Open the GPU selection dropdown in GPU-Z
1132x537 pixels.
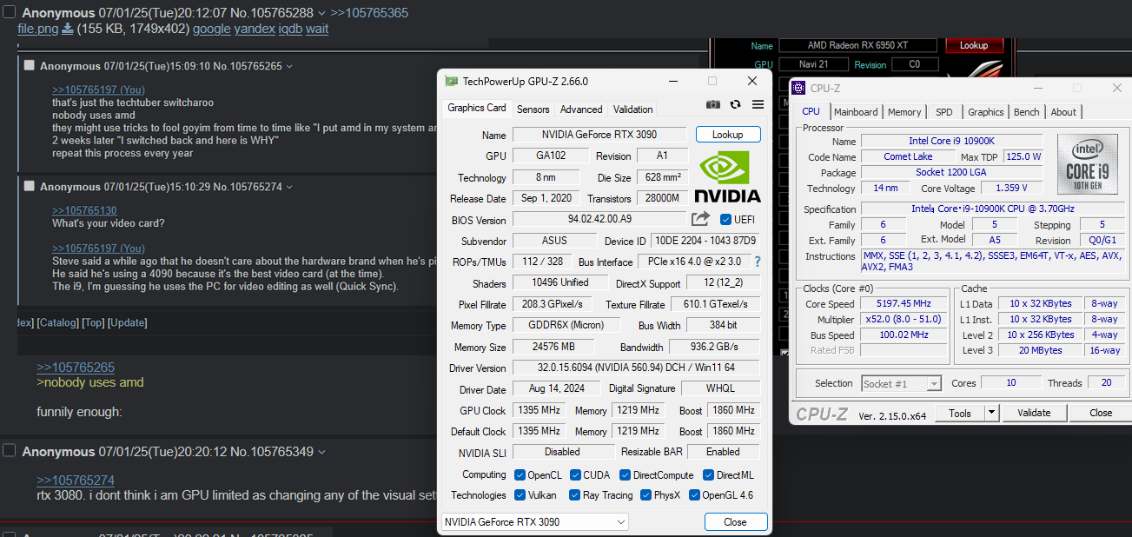click(534, 522)
